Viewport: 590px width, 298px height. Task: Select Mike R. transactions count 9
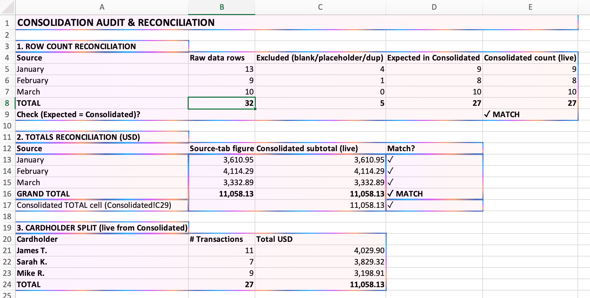[x=222, y=273]
